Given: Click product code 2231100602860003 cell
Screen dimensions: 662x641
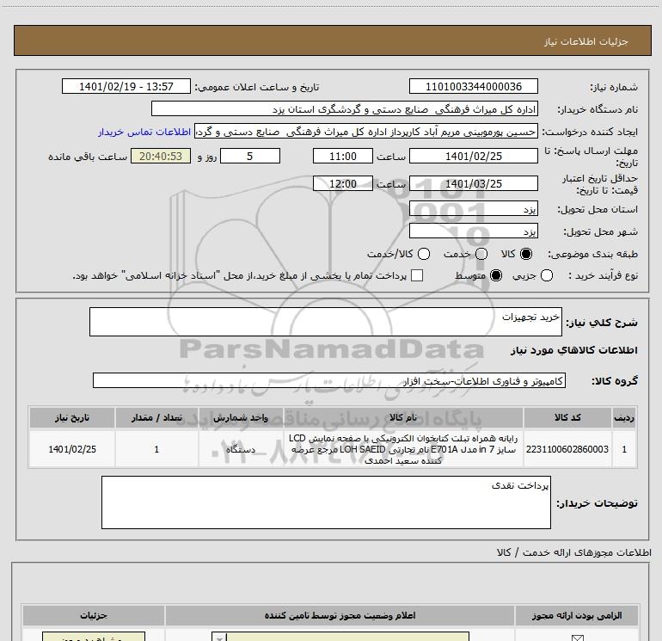Looking at the screenshot, I should click(567, 449).
